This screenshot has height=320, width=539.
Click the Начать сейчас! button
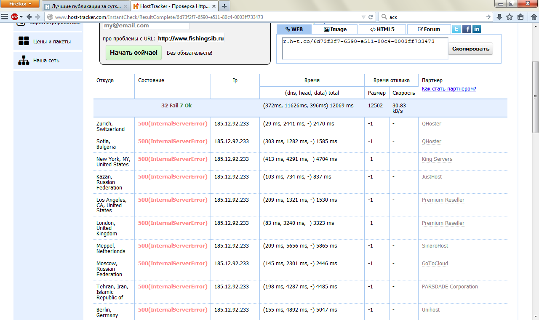pyautogui.click(x=133, y=53)
